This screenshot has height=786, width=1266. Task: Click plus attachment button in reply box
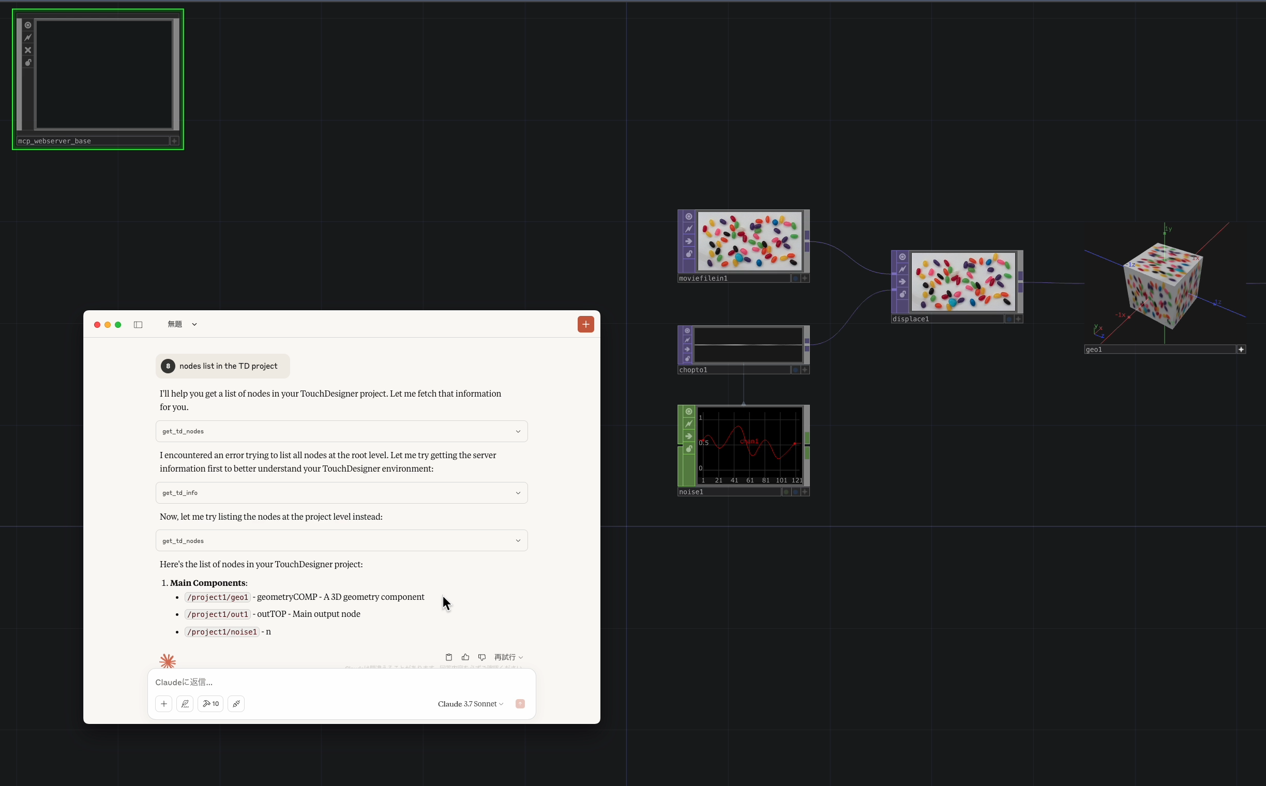[164, 704]
